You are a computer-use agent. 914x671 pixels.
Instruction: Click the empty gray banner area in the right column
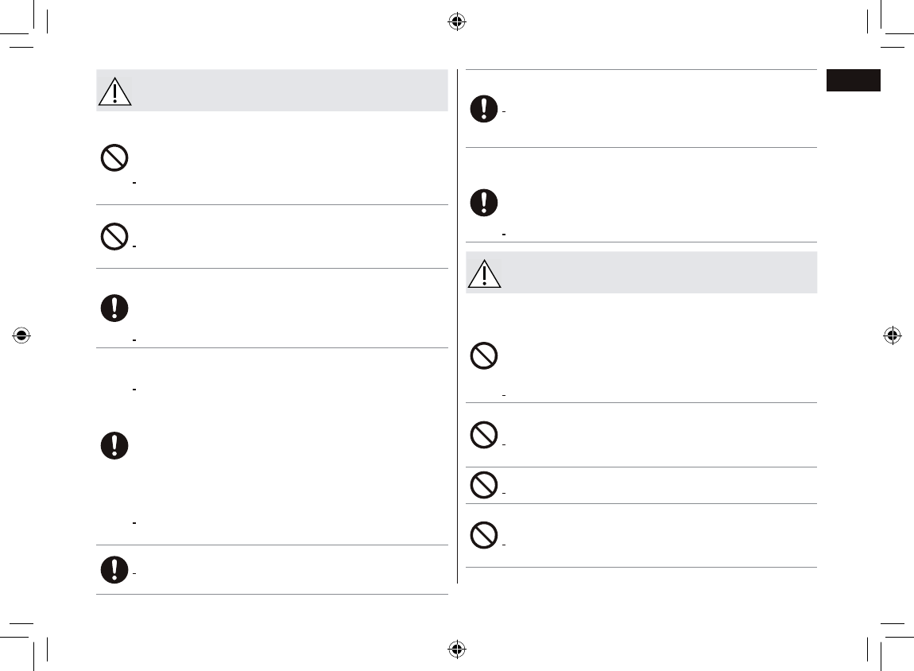(x=659, y=272)
